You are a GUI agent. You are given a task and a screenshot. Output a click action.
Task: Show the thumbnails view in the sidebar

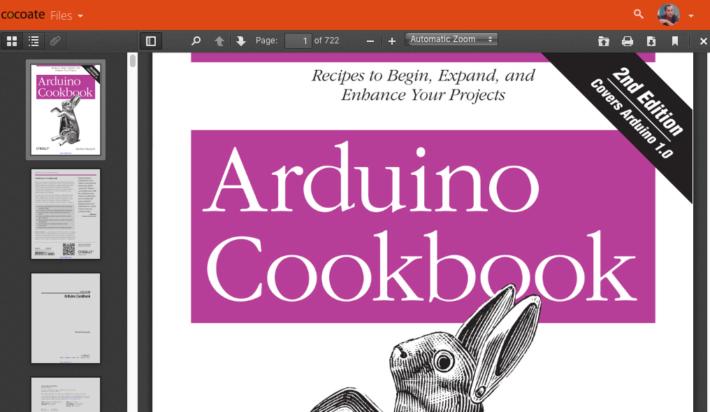pyautogui.click(x=12, y=41)
